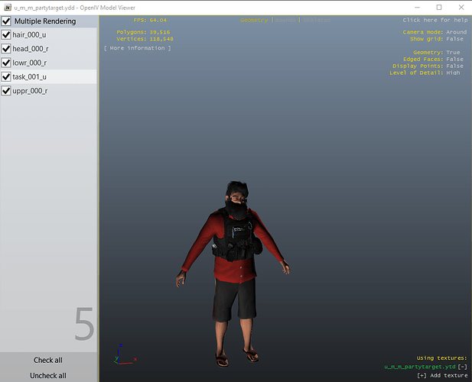Screen dimensions: 472x382
Task: Change the Camera mode Around value
Action: click(x=456, y=32)
